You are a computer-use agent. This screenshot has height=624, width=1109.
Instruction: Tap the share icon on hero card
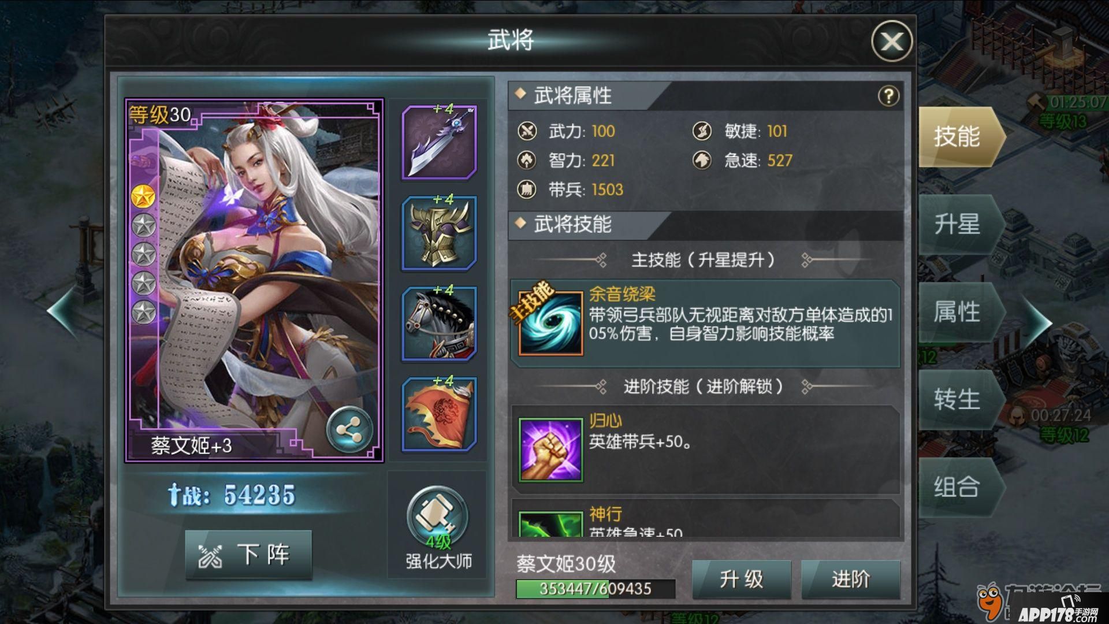349,430
